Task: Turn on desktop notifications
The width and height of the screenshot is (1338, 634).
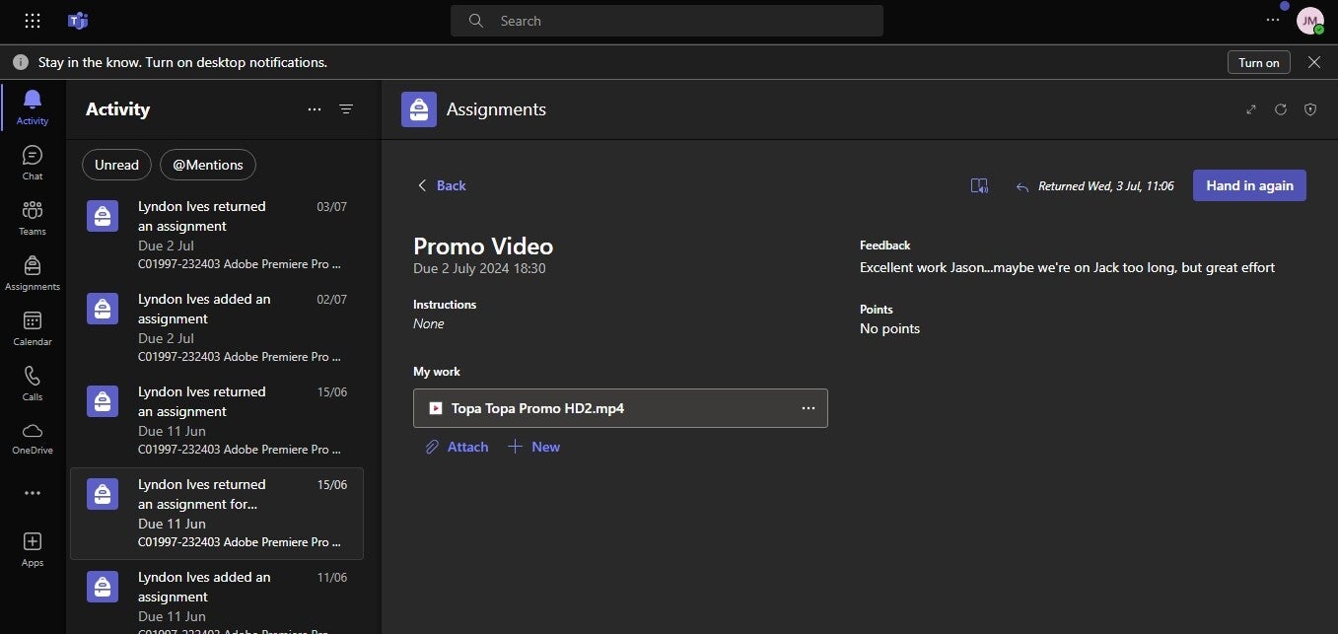Action: (1258, 62)
